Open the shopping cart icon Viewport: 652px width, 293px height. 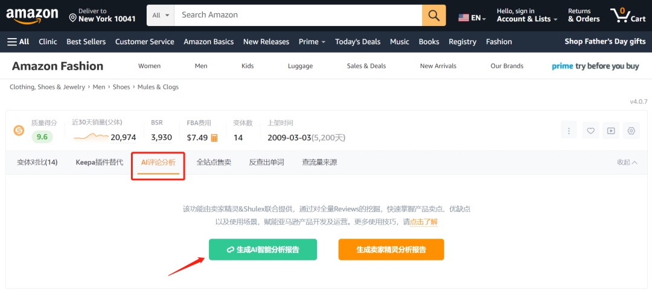(x=627, y=15)
